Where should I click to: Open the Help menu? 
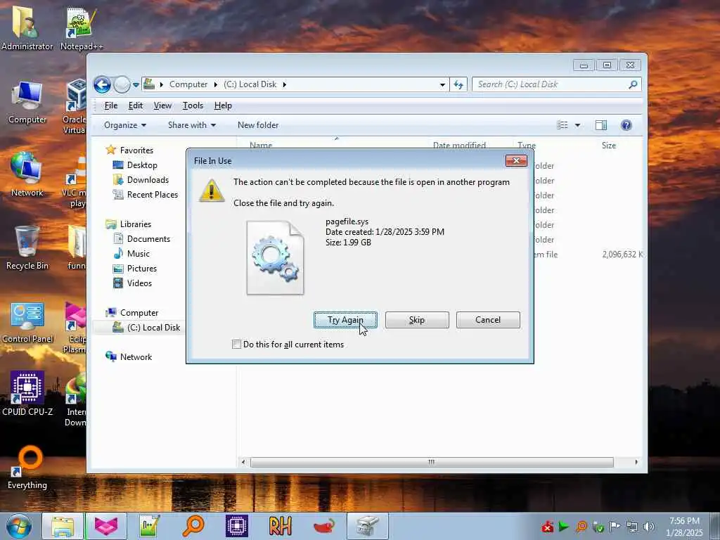coord(223,105)
